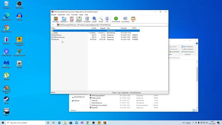The height and width of the screenshot is (125, 222).
Task: Click the Explorer vertical scrollbar thumb
Action: 197,74
